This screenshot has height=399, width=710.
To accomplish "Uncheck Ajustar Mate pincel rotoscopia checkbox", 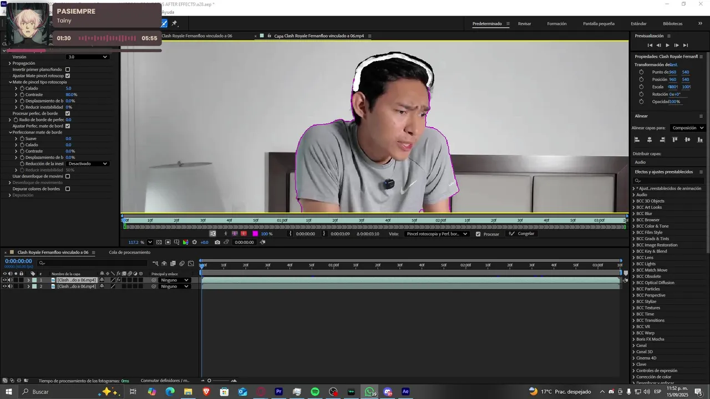I will point(68,75).
